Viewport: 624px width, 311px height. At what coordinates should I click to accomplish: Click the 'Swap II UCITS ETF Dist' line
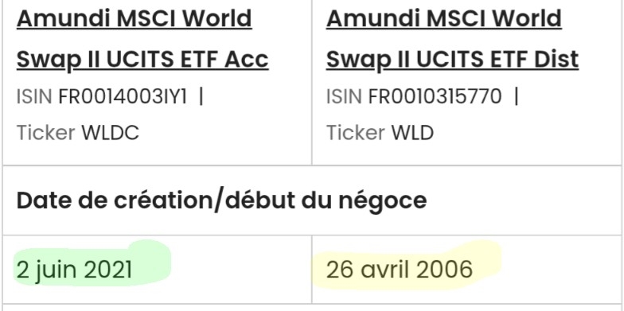tap(452, 59)
